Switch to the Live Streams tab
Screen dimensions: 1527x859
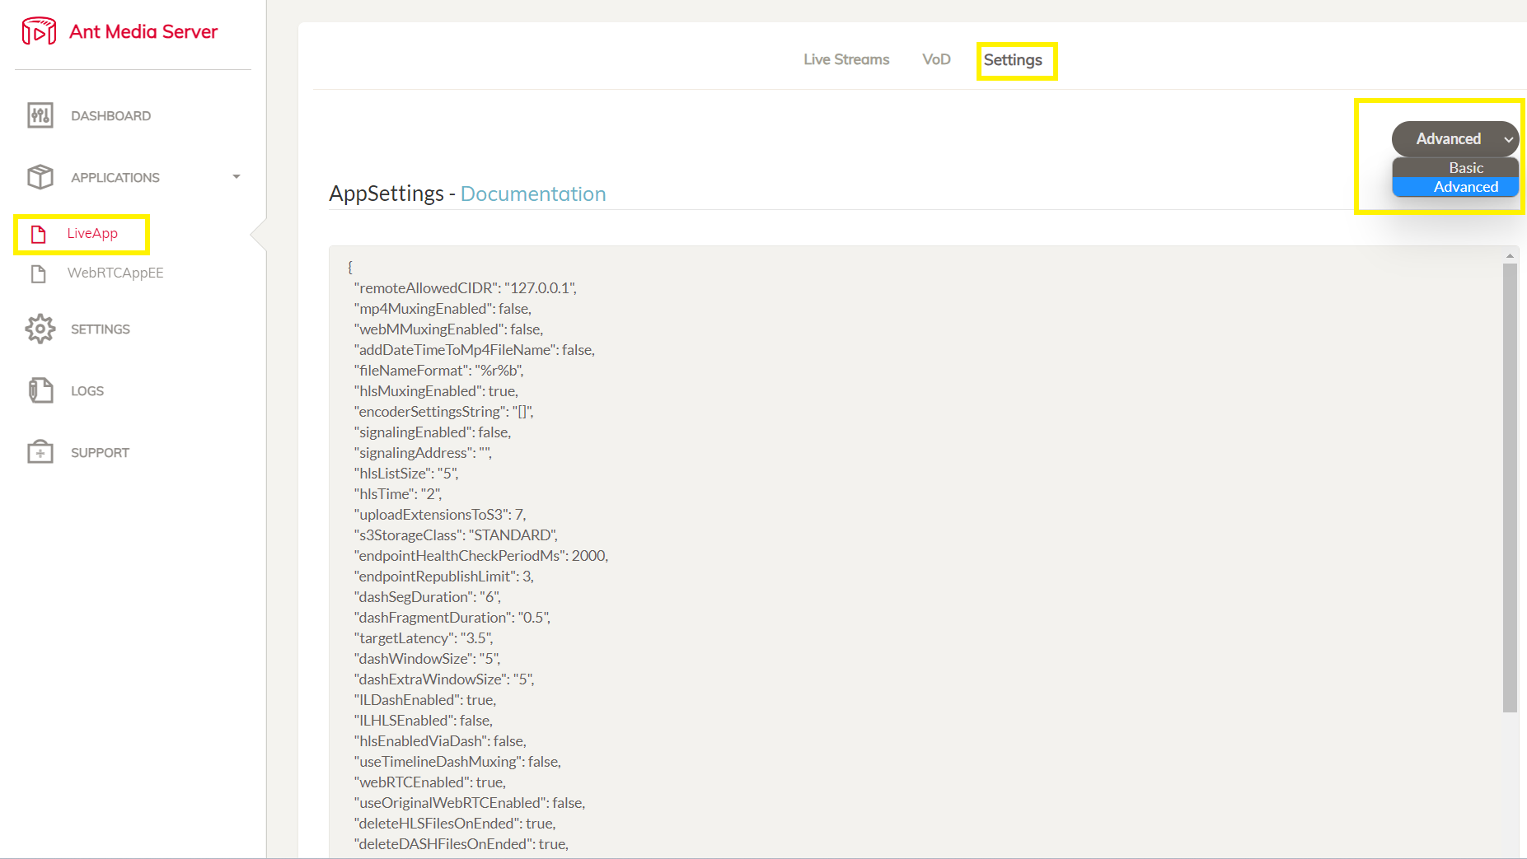(x=846, y=59)
